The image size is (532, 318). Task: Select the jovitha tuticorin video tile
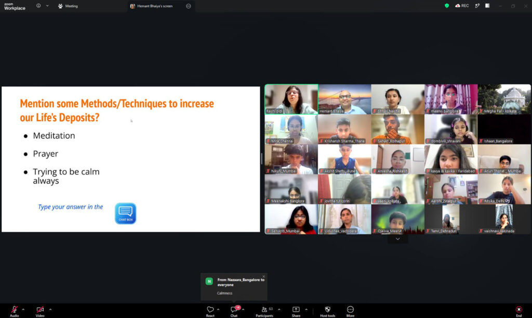click(x=344, y=189)
